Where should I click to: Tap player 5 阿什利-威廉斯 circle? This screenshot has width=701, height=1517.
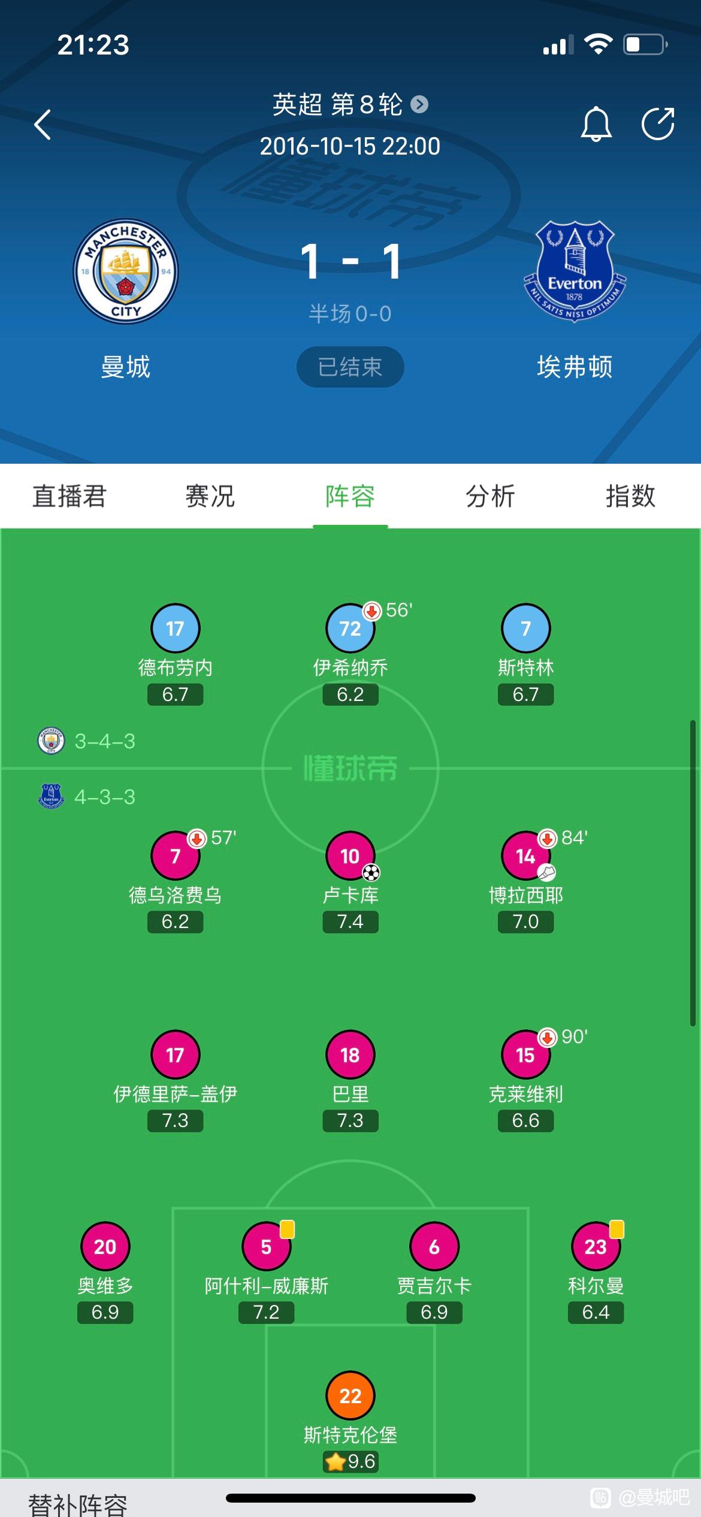[267, 1246]
